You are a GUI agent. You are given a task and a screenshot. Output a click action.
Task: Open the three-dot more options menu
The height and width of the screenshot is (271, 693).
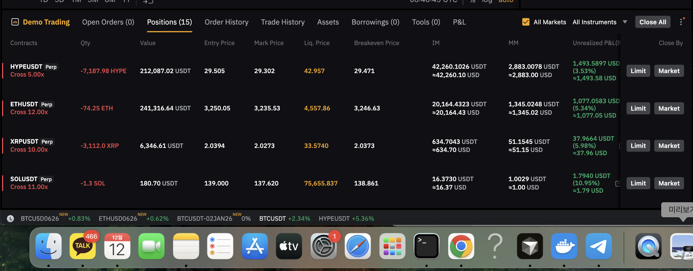[681, 22]
